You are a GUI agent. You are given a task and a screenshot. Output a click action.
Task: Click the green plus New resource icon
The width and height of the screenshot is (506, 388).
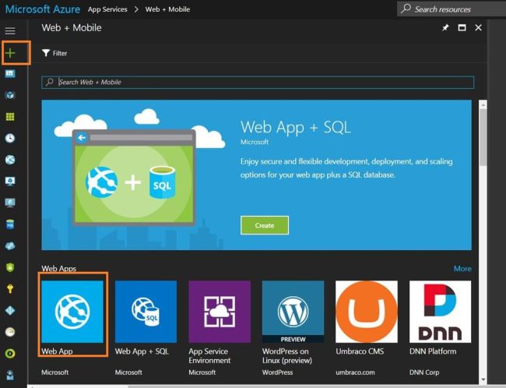tap(10, 53)
